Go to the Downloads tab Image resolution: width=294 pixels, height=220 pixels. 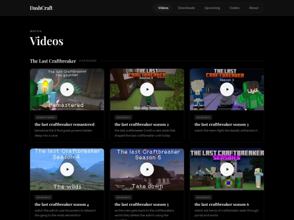point(186,8)
